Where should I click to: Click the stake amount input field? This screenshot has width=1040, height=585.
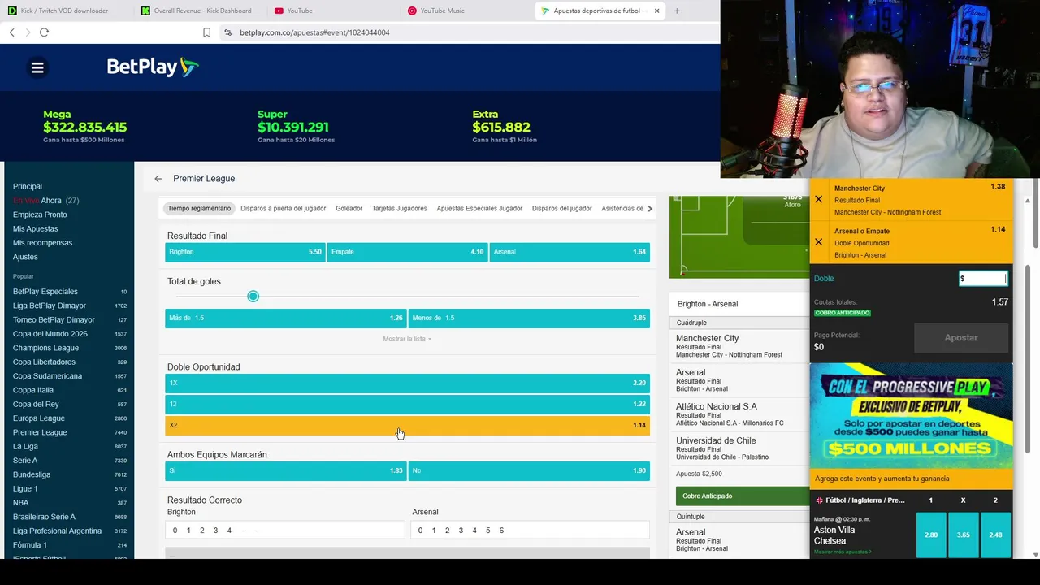[x=983, y=279]
